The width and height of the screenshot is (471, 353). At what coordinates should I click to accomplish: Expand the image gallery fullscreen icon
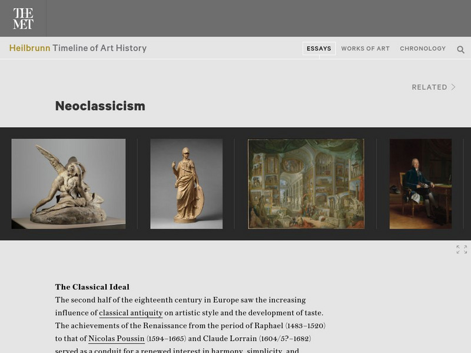tap(462, 249)
